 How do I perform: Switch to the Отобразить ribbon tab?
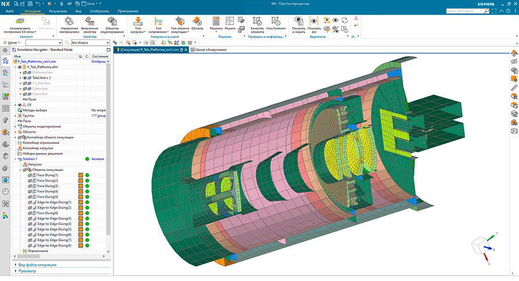point(99,11)
